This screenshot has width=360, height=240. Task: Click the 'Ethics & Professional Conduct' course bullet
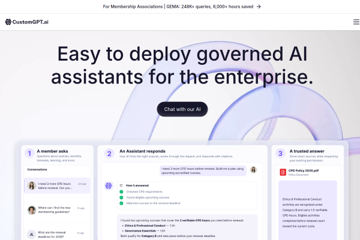149,226
